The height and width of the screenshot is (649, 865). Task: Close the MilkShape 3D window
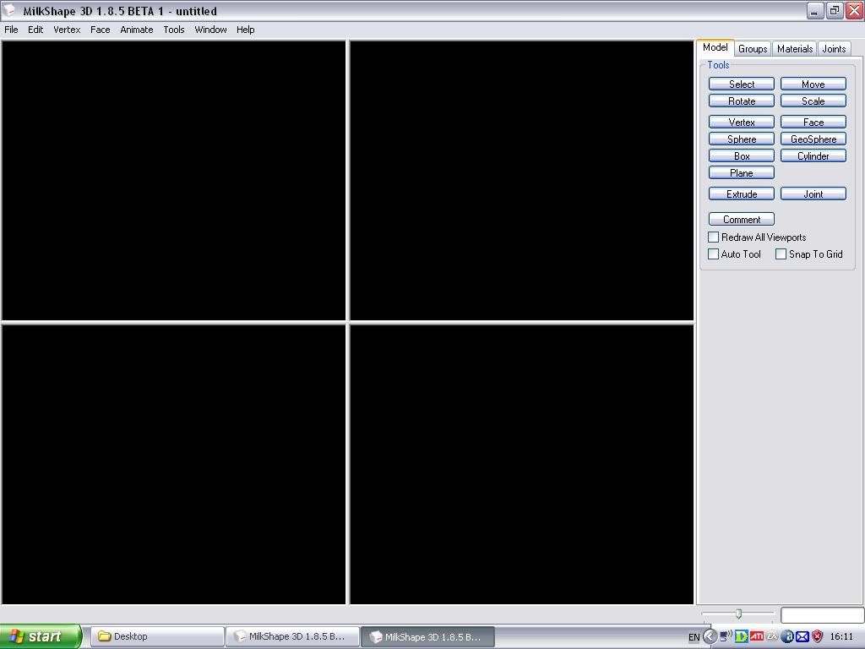coord(854,10)
